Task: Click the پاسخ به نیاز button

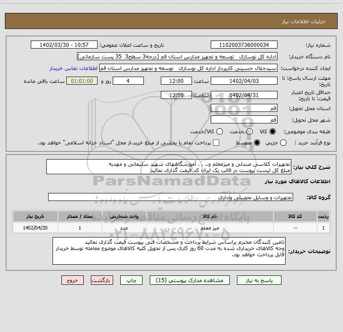Action: [259, 280]
